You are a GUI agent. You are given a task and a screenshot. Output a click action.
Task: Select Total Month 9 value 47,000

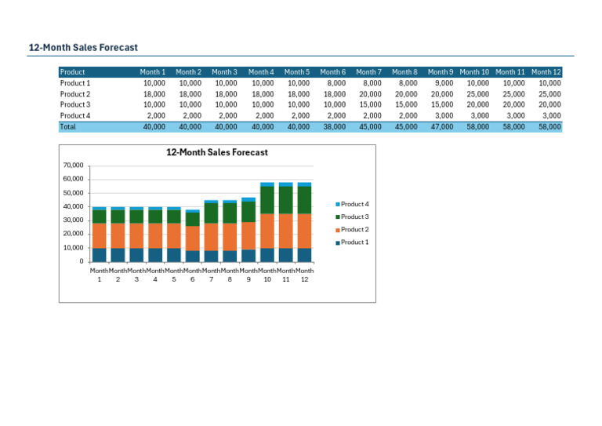tap(442, 127)
